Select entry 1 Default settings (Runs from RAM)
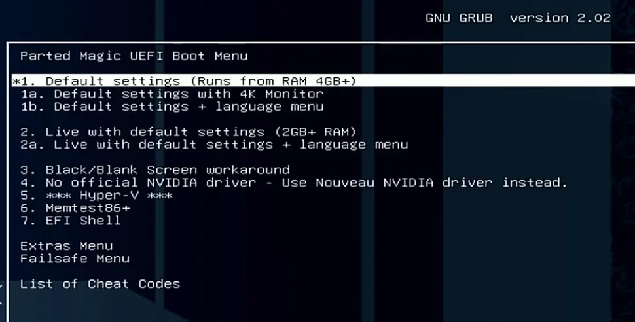The width and height of the screenshot is (635, 322). coord(323,81)
